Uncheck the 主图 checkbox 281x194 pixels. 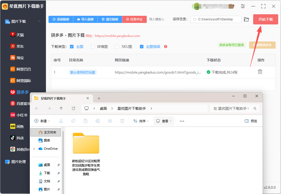pyautogui.click(x=72, y=47)
